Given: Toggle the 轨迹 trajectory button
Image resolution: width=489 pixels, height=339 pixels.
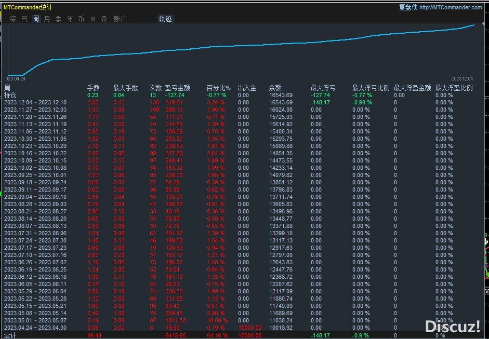Looking at the screenshot, I should click(165, 19).
